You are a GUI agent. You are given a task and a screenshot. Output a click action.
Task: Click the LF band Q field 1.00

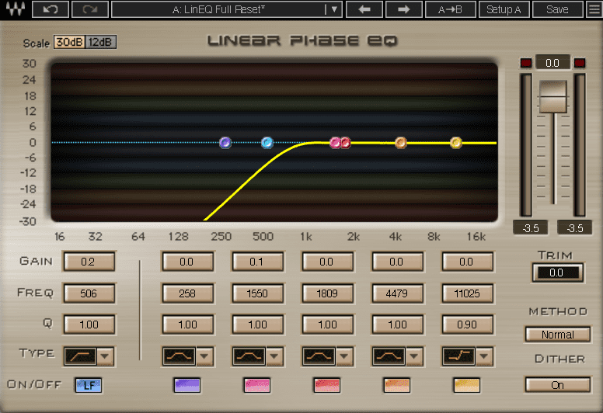click(x=89, y=324)
